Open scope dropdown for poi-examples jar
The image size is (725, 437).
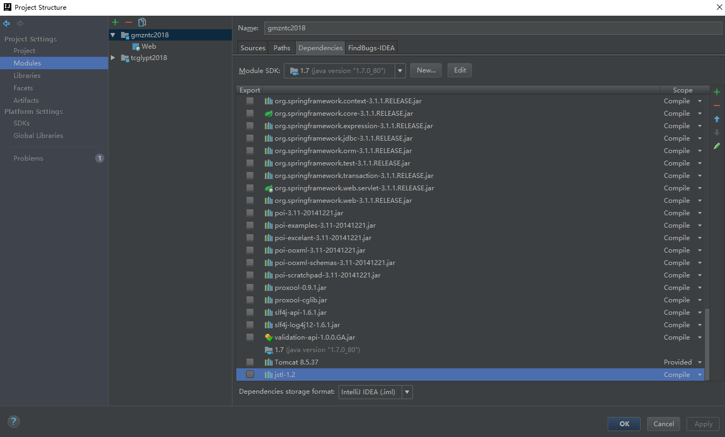[x=700, y=226]
